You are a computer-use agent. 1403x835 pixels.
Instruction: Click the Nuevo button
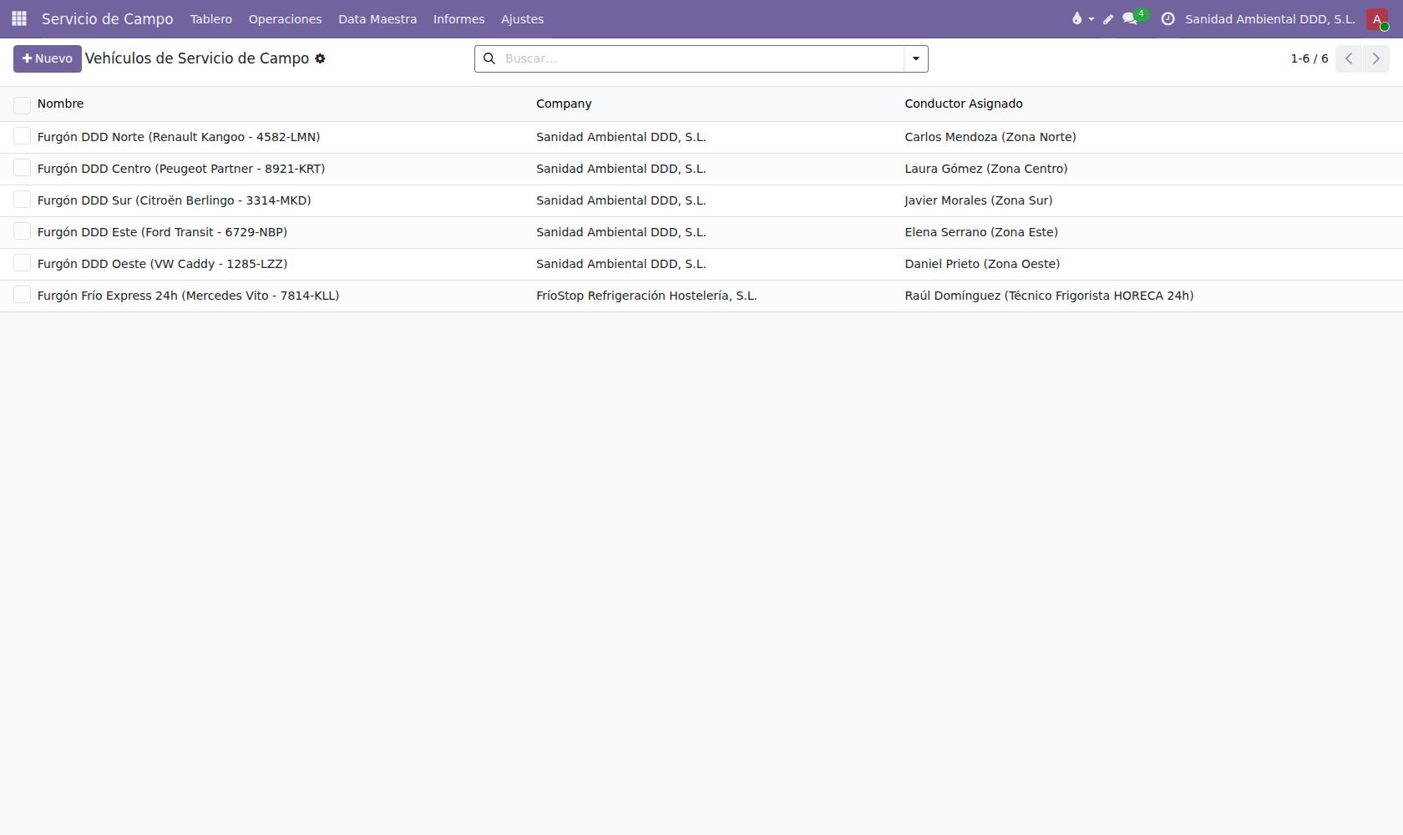tap(48, 58)
